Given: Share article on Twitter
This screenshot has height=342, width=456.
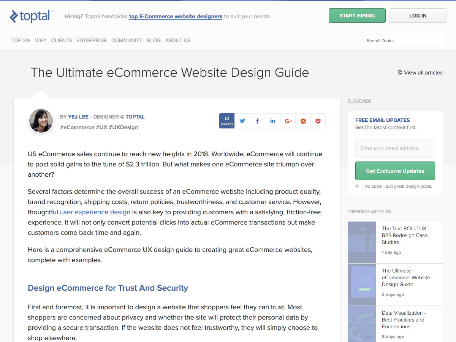Looking at the screenshot, I should (242, 121).
